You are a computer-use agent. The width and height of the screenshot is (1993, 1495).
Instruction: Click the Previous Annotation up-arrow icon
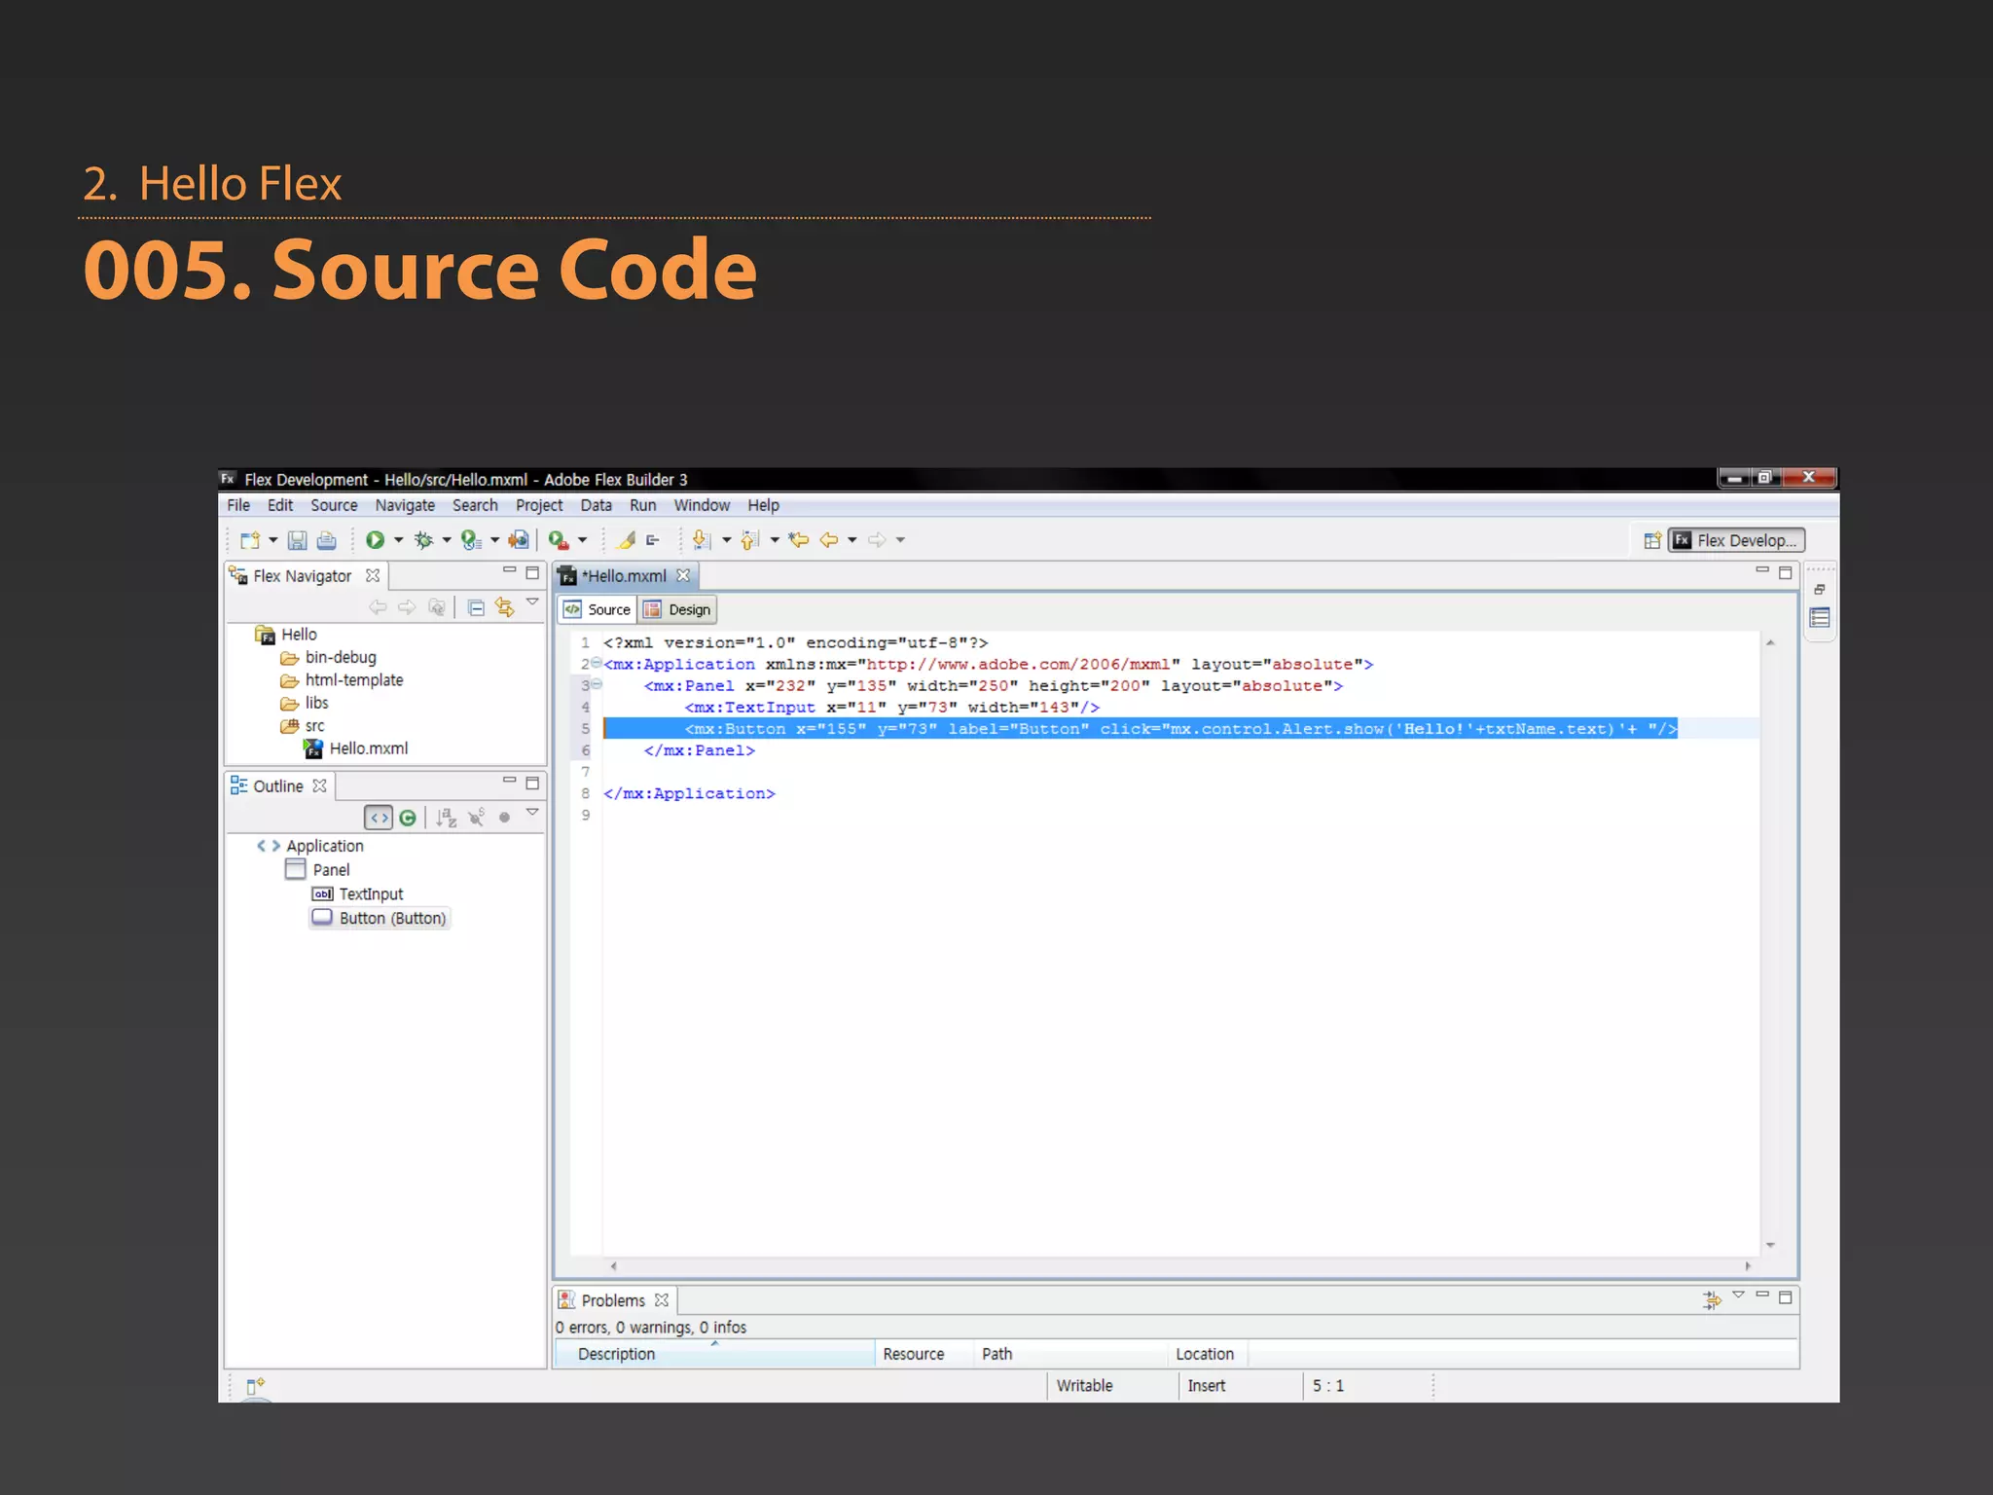pyautogui.click(x=750, y=540)
